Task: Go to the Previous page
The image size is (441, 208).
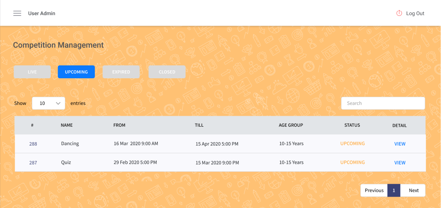Action: [374, 190]
